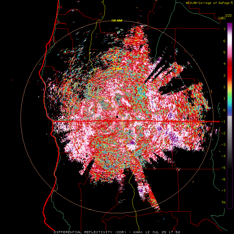Click the positive 7 scale label
The image size is (234, 234).
pyautogui.click(x=224, y=29)
